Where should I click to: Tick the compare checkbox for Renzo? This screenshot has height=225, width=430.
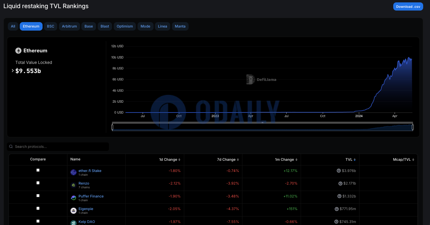tap(38, 183)
